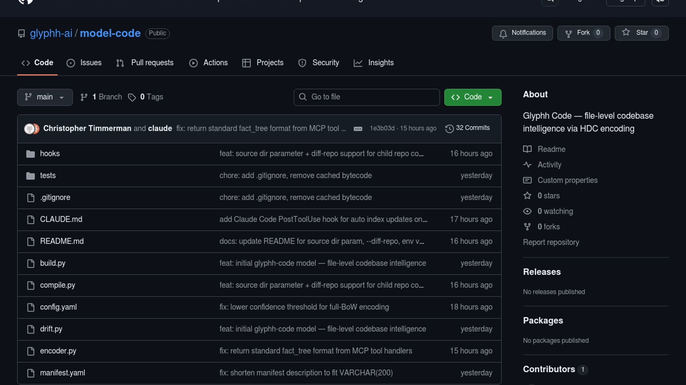This screenshot has width=686, height=385.
Task: Click the 0 watching eye icon
Action: click(x=527, y=211)
